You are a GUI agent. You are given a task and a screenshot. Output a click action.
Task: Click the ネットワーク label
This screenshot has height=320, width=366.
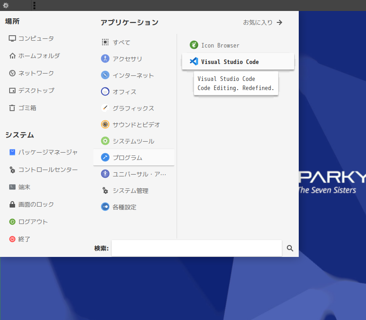pyautogui.click(x=36, y=73)
